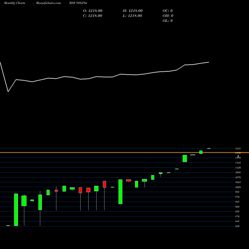249x249 pixels.
Task: Open the MunafaSutra.com label
Action: [48, 3]
